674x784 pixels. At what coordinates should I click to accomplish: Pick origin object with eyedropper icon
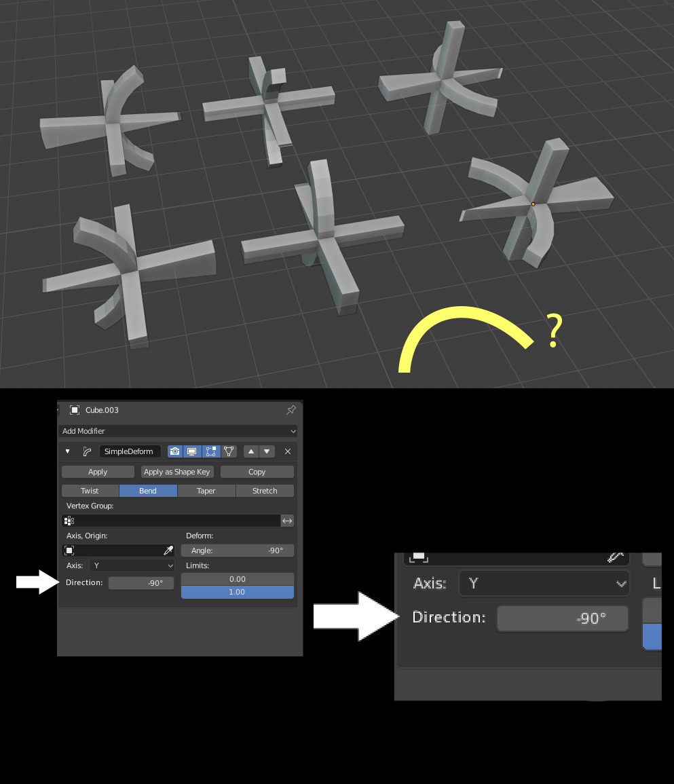[168, 550]
